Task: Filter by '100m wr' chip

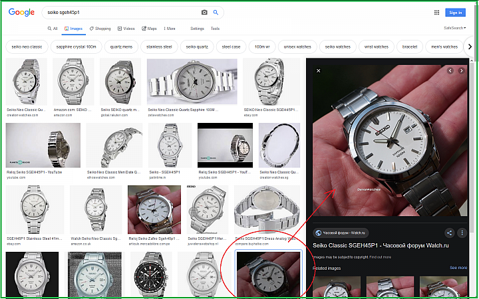Action: tap(262, 47)
